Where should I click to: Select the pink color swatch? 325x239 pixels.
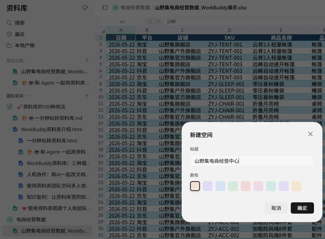tap(258, 186)
